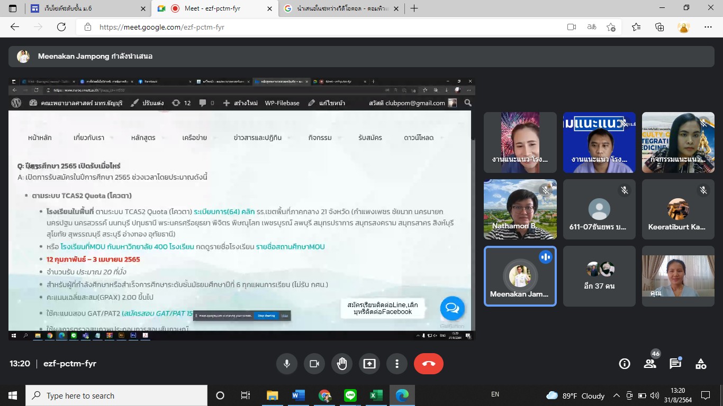
Task: Click the taskbar search box
Action: tap(116, 395)
